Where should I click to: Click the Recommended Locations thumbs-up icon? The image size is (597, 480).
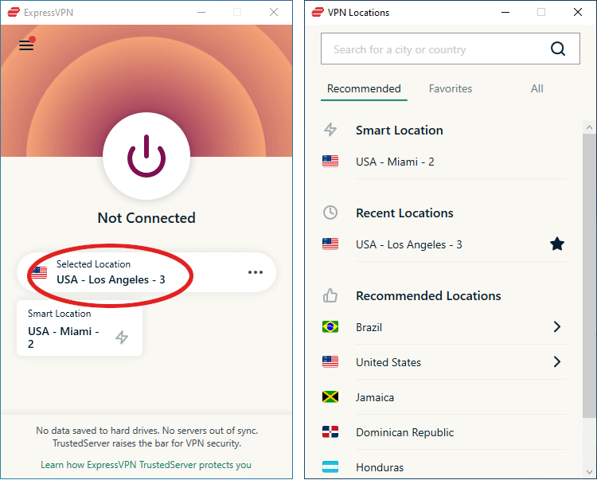(x=330, y=295)
